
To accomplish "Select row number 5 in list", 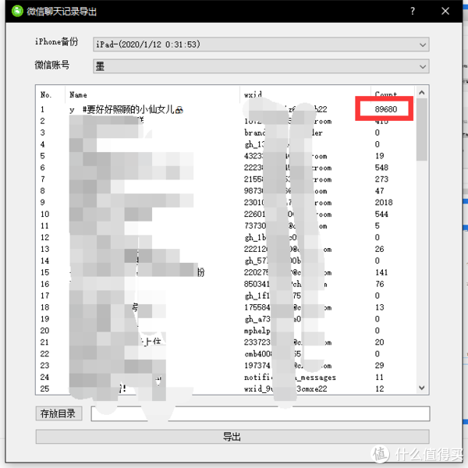I will pos(42,156).
